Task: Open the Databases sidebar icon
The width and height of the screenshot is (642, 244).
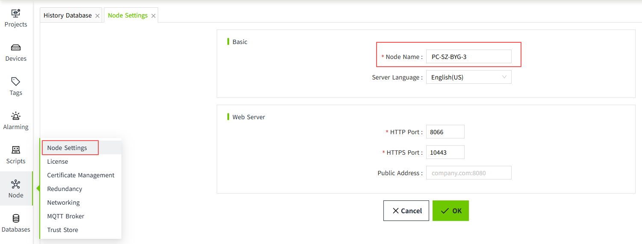Action: click(16, 218)
